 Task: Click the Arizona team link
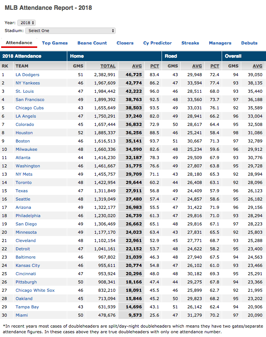(x=23, y=207)
